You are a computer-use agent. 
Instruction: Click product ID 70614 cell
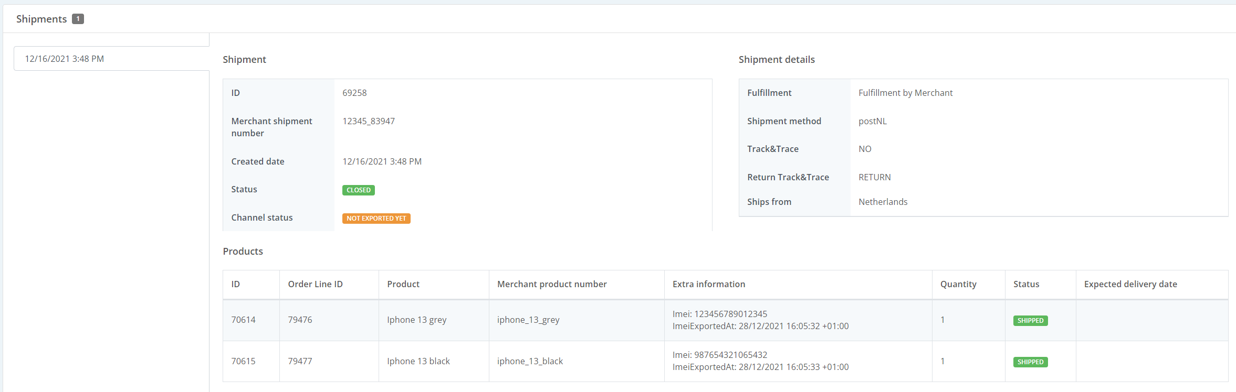pos(244,320)
